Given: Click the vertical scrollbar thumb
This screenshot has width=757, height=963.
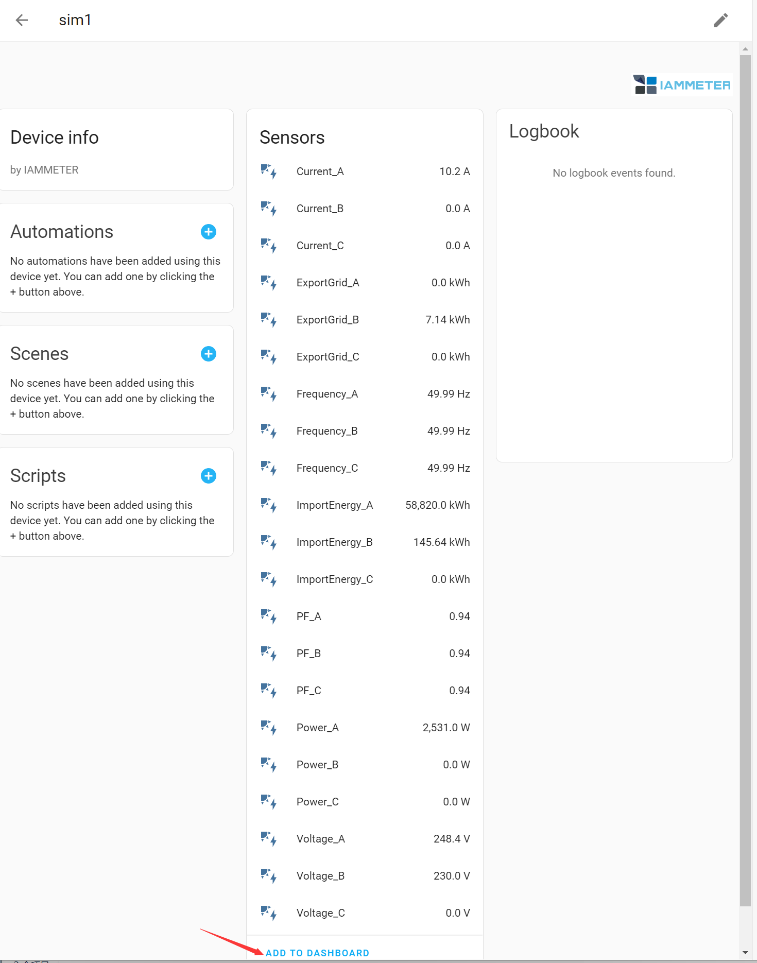Looking at the screenshot, I should (745, 479).
